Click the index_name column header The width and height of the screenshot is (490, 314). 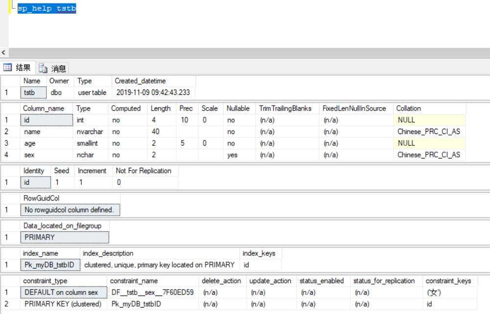[x=50, y=253]
